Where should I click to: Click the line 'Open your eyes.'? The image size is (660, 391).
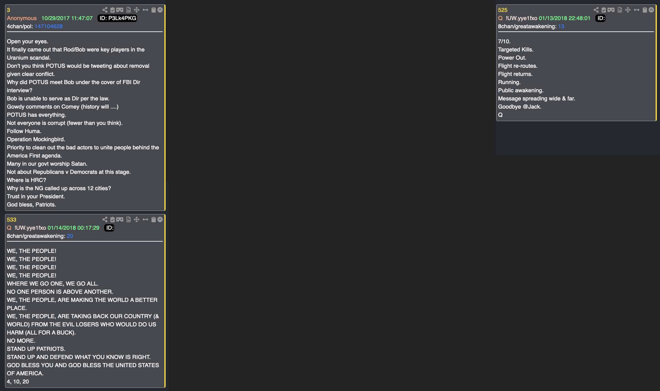click(28, 41)
